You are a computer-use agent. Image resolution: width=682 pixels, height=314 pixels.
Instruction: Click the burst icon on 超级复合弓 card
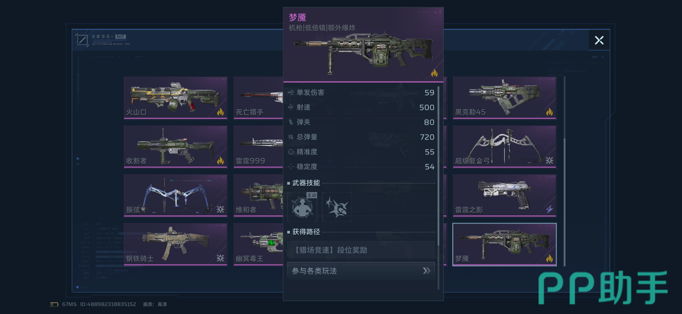click(x=549, y=160)
